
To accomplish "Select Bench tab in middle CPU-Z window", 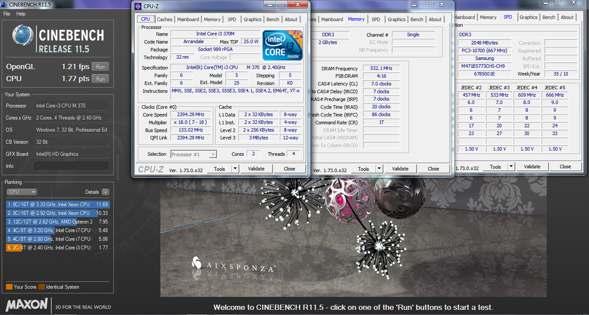I will tap(417, 19).
